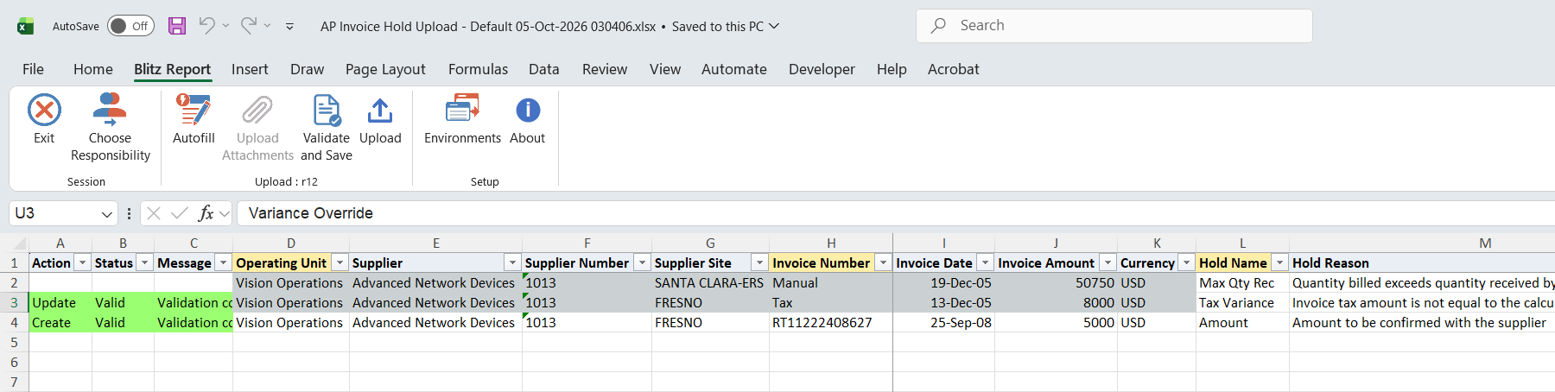
Task: Open the Acrobat tab
Action: click(954, 69)
